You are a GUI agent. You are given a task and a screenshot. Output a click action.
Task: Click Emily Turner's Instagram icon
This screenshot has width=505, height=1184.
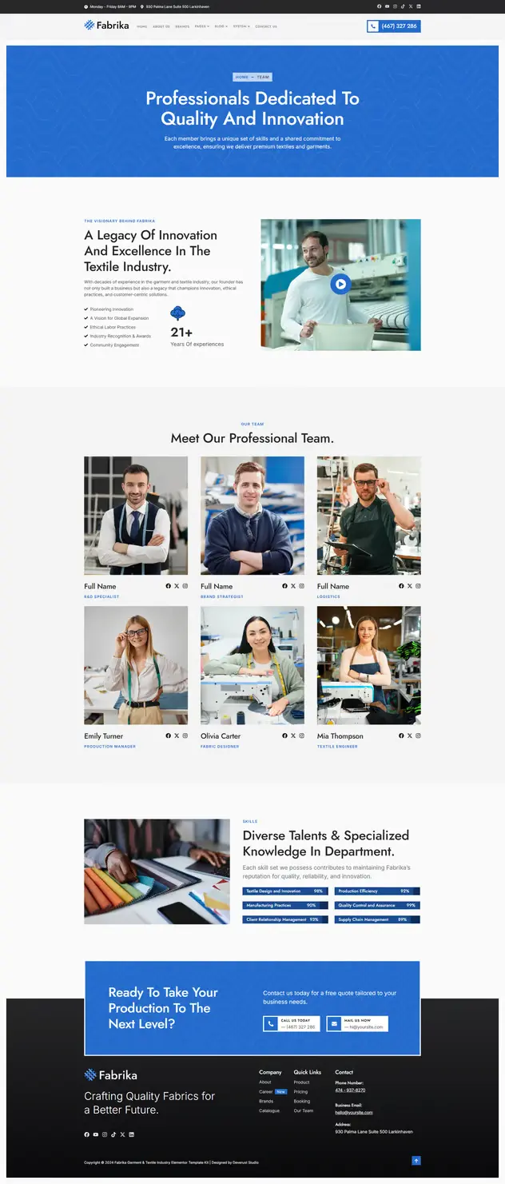point(185,736)
